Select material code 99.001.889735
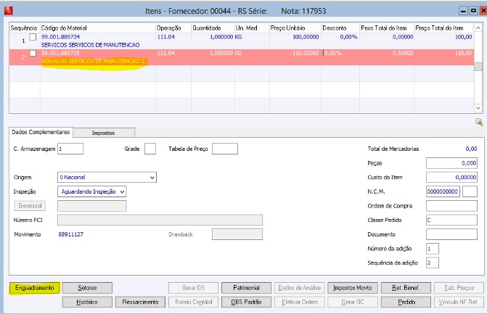Image resolution: width=487 pixels, height=314 pixels. (60, 53)
